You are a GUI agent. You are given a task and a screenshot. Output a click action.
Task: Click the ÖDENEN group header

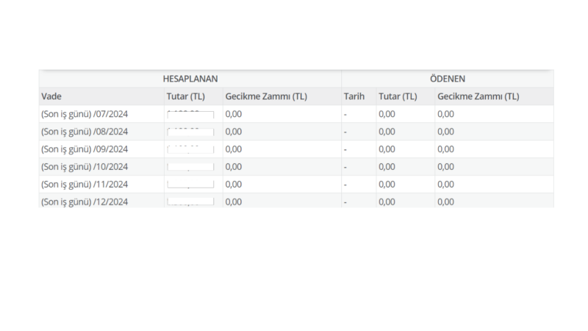[x=447, y=79]
